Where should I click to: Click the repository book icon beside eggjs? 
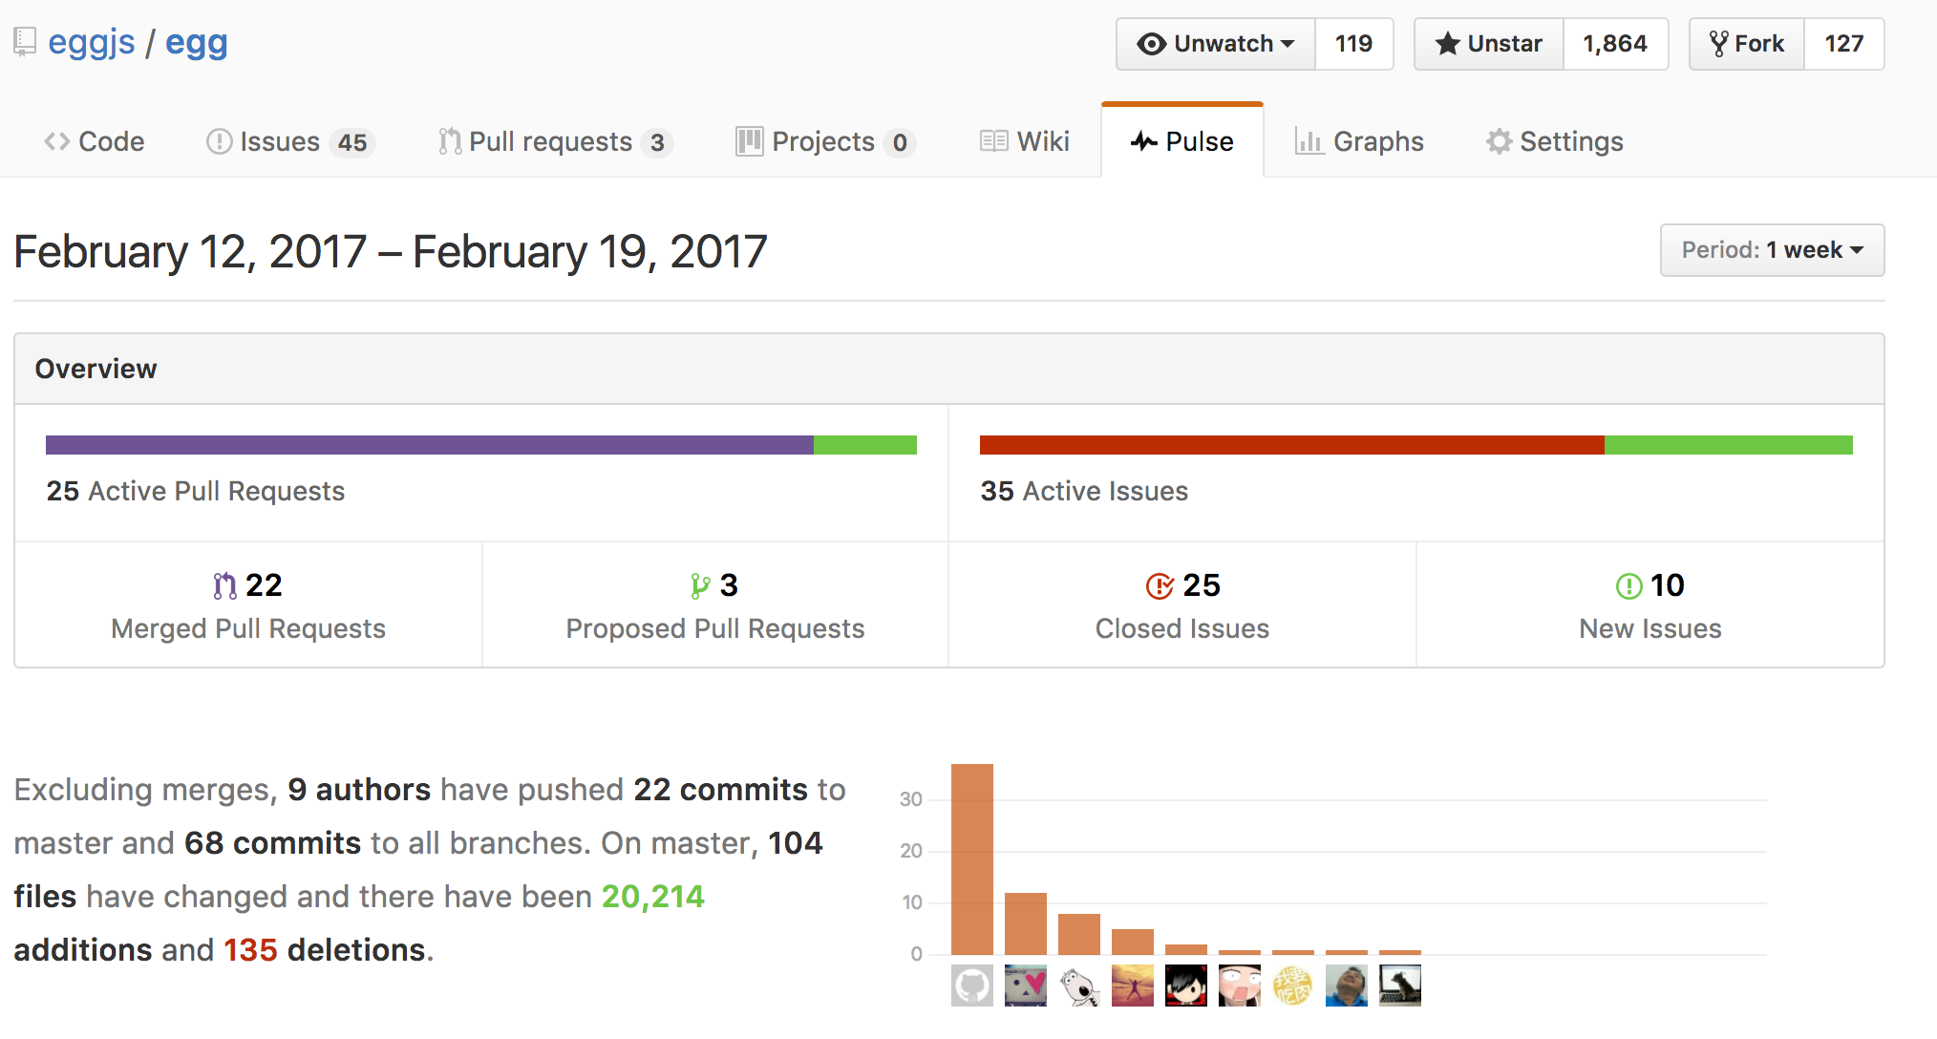pyautogui.click(x=25, y=43)
